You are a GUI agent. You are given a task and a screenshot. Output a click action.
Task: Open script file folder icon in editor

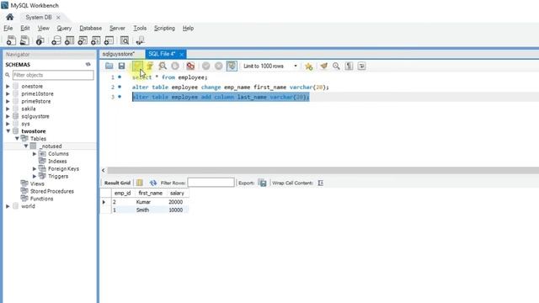109,66
